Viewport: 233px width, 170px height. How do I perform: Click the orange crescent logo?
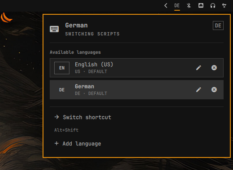(x=6, y=17)
